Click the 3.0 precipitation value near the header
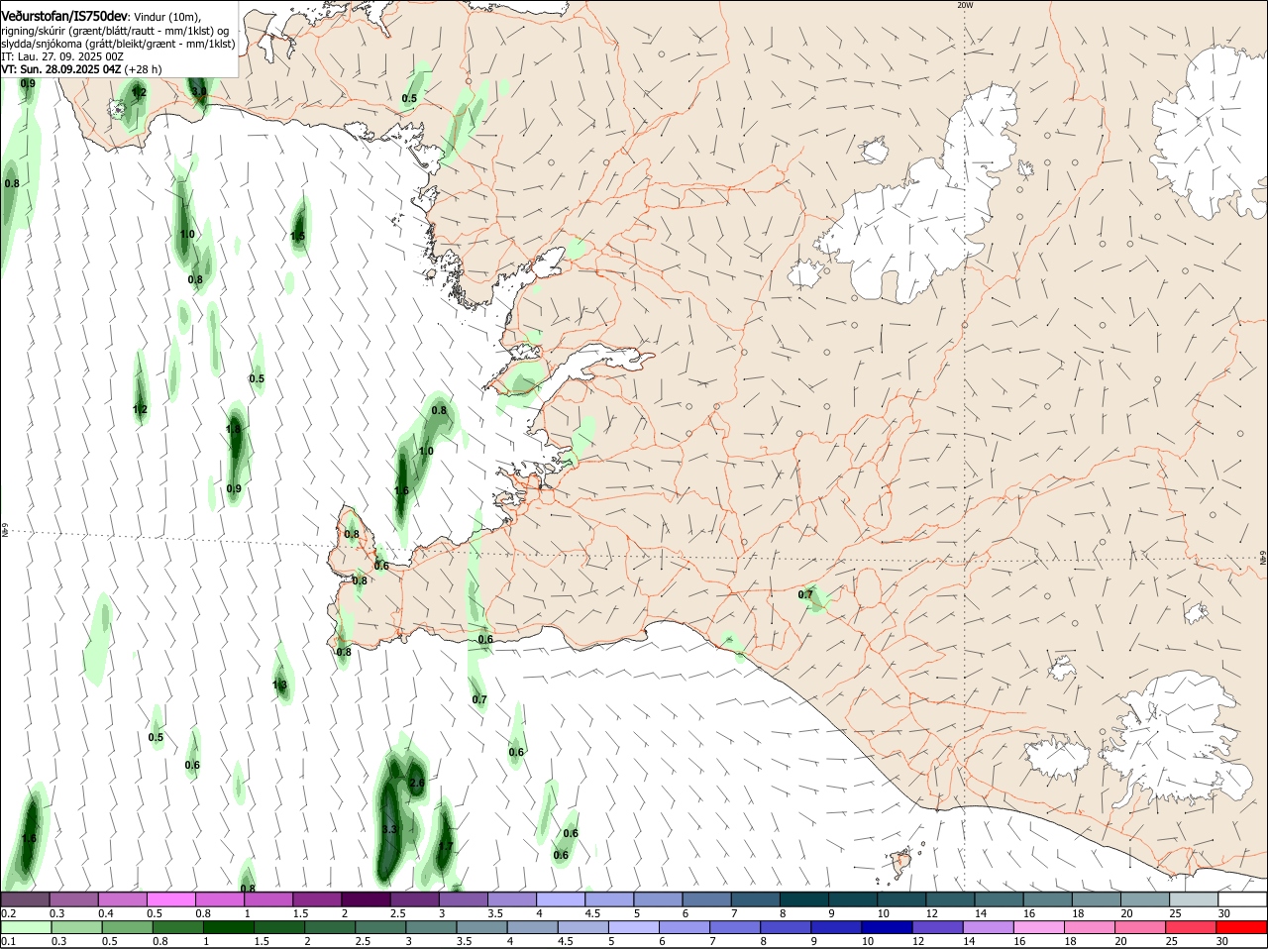Screen dimensions: 1268x949 point(199,91)
